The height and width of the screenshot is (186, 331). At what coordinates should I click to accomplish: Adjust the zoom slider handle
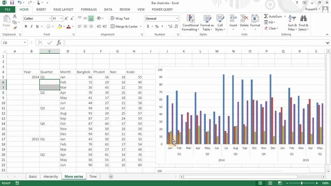pyautogui.click(x=302, y=183)
